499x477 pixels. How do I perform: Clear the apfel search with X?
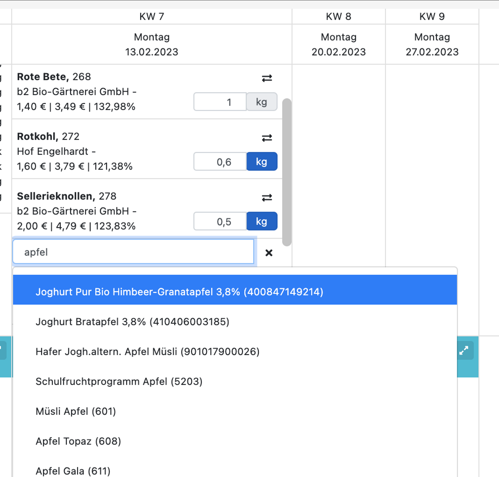pos(269,253)
